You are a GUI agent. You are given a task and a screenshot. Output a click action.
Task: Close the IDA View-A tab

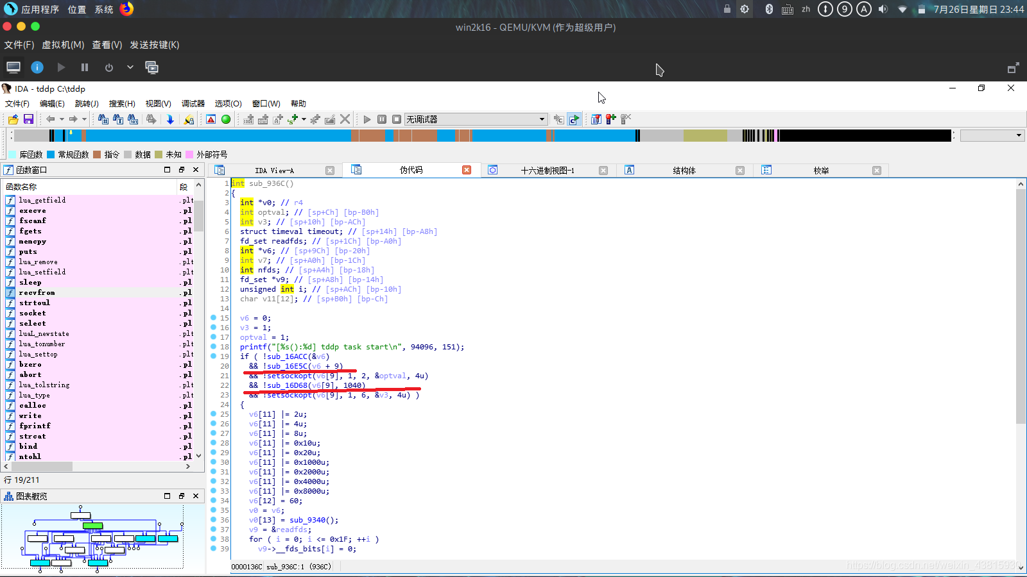330,171
